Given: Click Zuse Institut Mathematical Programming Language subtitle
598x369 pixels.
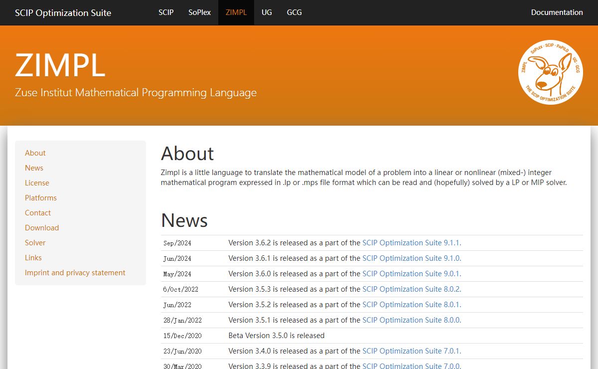Looking at the screenshot, I should (x=136, y=93).
